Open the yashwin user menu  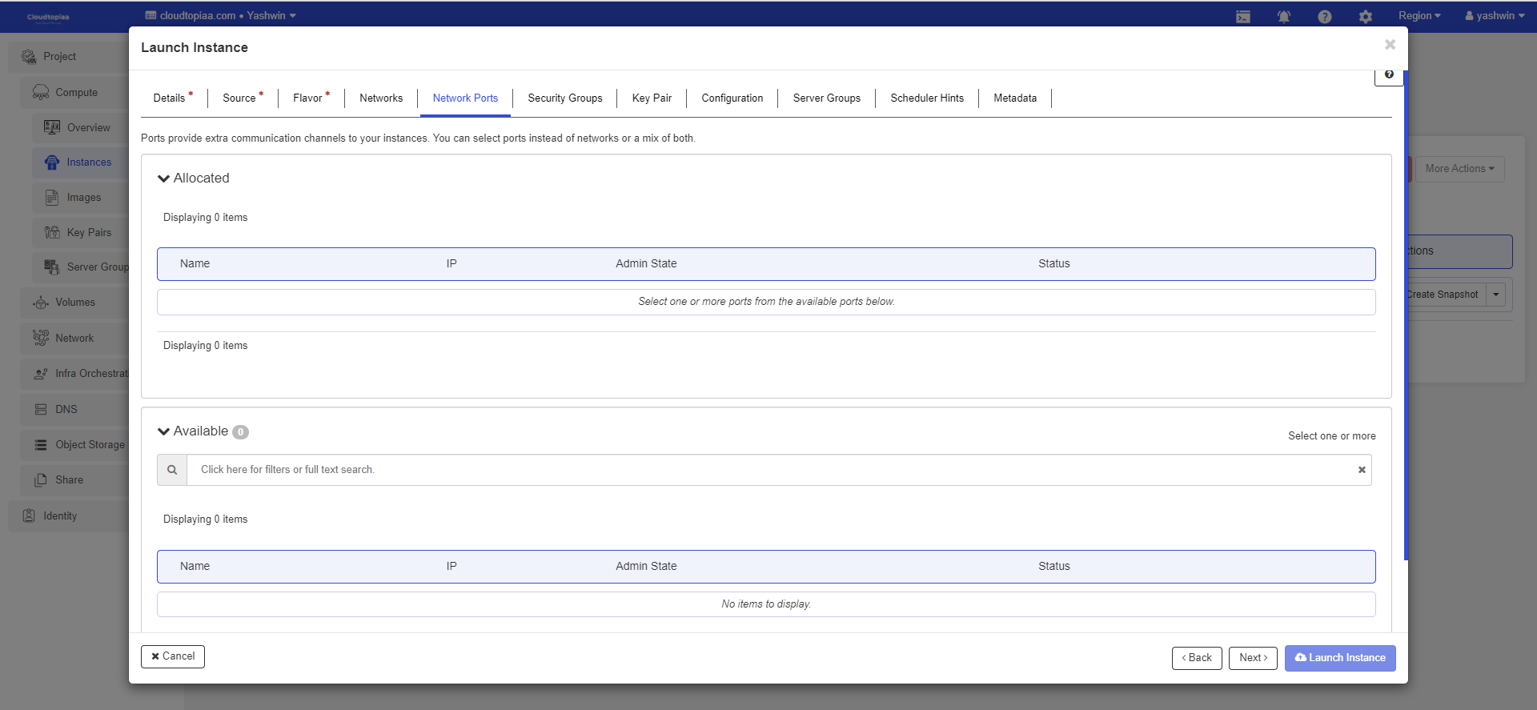(x=1494, y=16)
